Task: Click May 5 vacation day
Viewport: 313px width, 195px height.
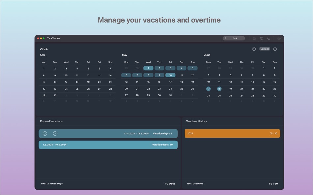Action: click(x=192, y=68)
